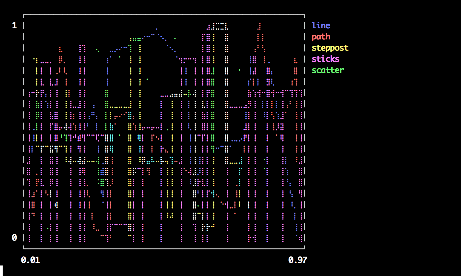The image size is (461, 276).
Task: Click the bottom-right corner of plot frame
Action: pyautogui.click(x=305, y=248)
